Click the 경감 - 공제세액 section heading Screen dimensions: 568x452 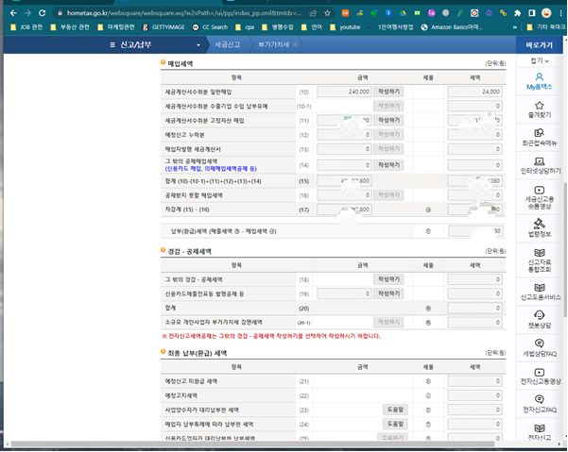coord(189,251)
